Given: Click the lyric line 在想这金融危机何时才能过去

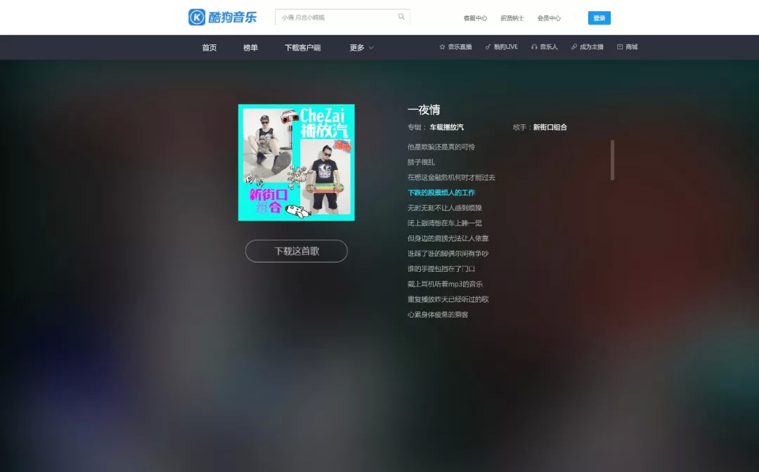Looking at the screenshot, I should click(451, 178).
